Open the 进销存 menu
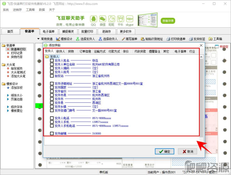231x175 pixels. tap(17, 10)
